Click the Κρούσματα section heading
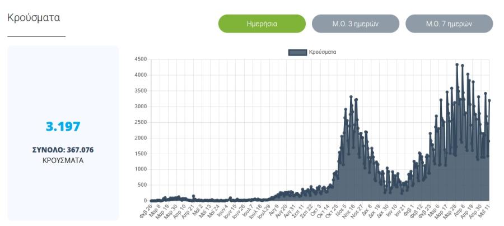504x226 pixels. (34, 17)
